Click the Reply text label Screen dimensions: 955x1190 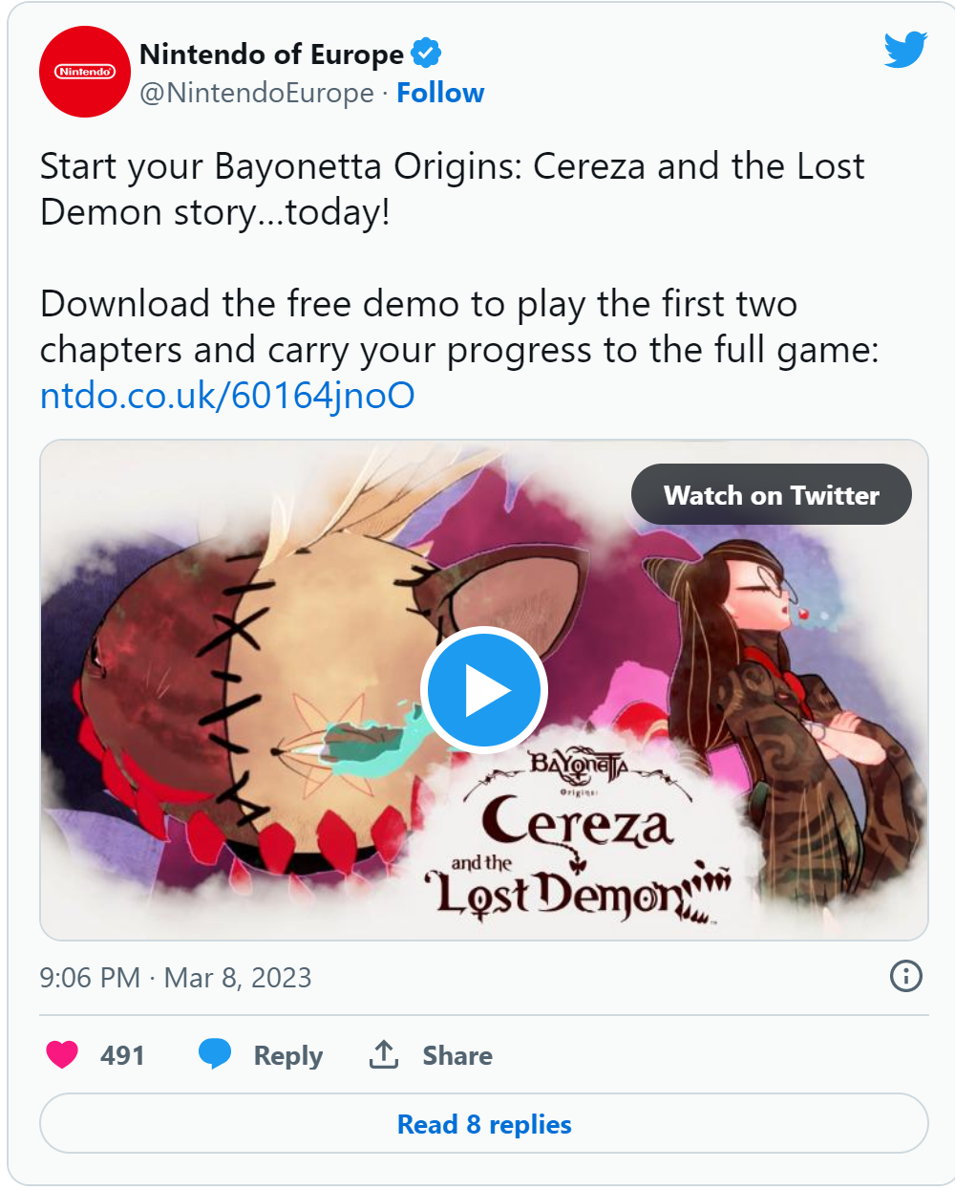[287, 1055]
